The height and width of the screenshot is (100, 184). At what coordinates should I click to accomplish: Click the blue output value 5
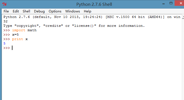pyautogui.click(x=4, y=44)
